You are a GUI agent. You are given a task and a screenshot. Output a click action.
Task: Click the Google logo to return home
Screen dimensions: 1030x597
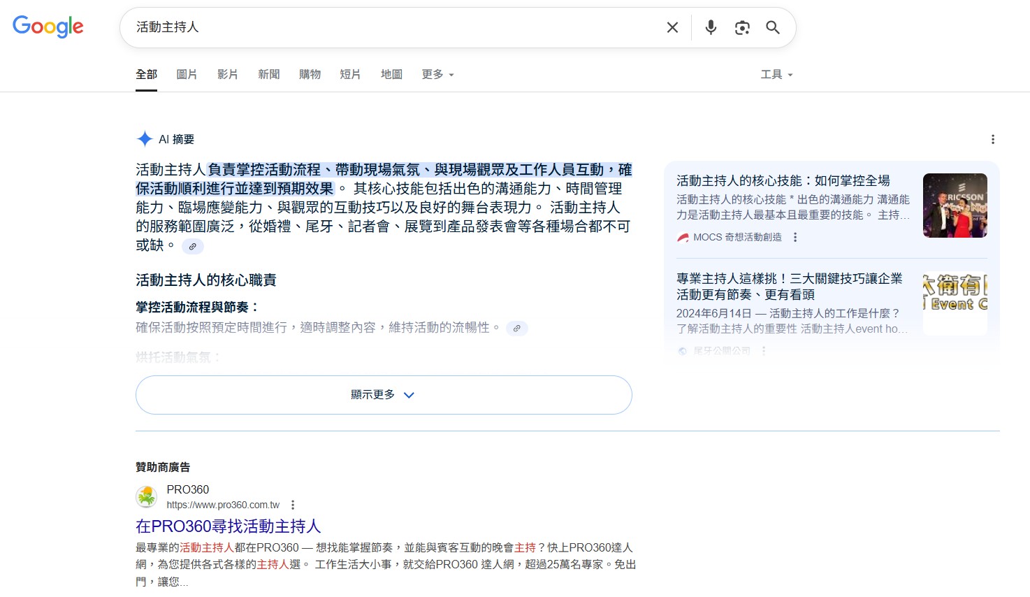coord(48,27)
